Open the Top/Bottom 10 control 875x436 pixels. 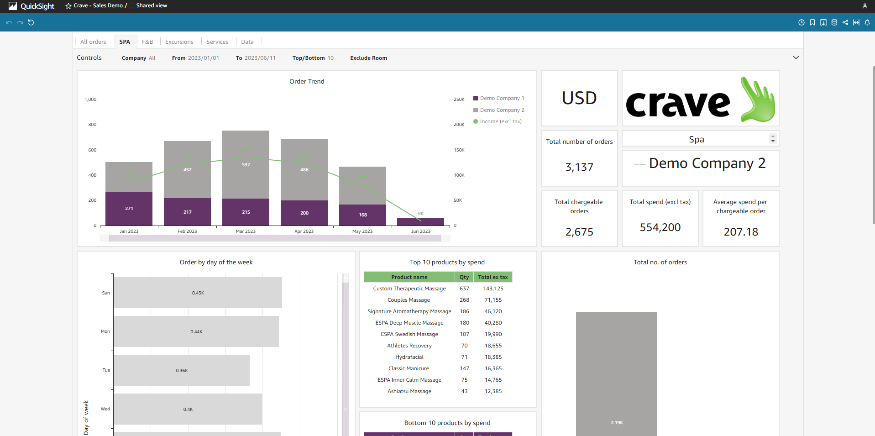pos(313,58)
